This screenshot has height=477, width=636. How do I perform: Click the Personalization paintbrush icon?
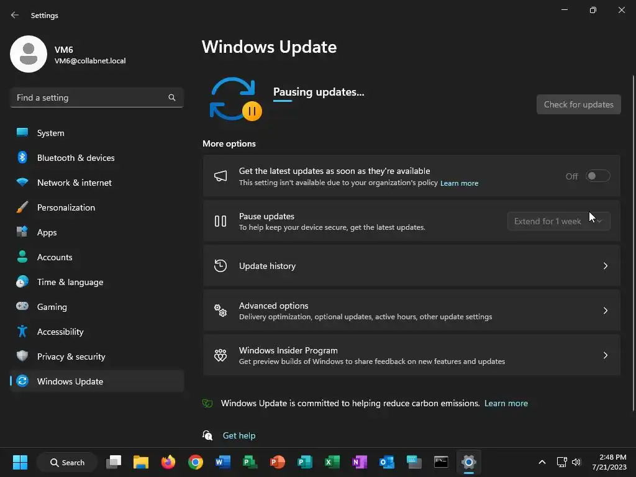click(22, 207)
